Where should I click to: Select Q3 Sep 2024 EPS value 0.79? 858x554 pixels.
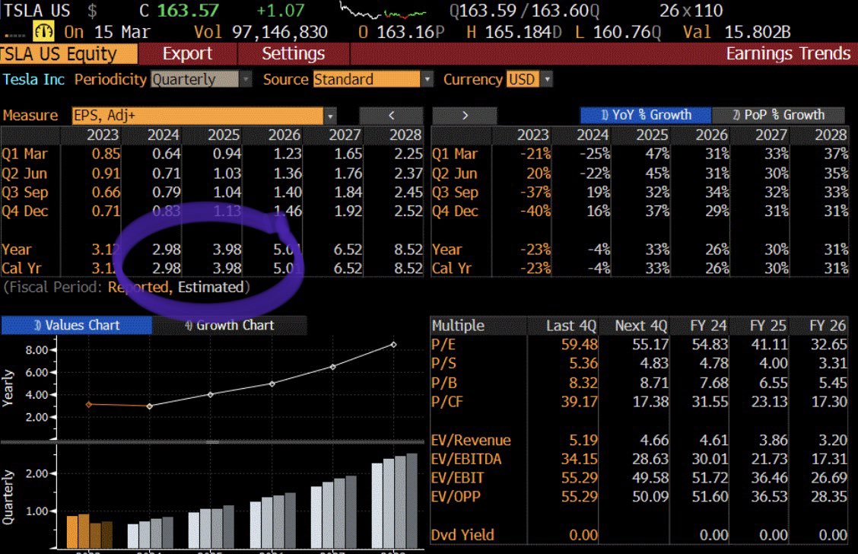pyautogui.click(x=167, y=193)
